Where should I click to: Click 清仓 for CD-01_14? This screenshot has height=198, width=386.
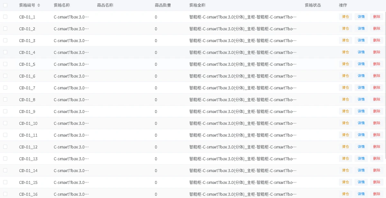point(345,170)
